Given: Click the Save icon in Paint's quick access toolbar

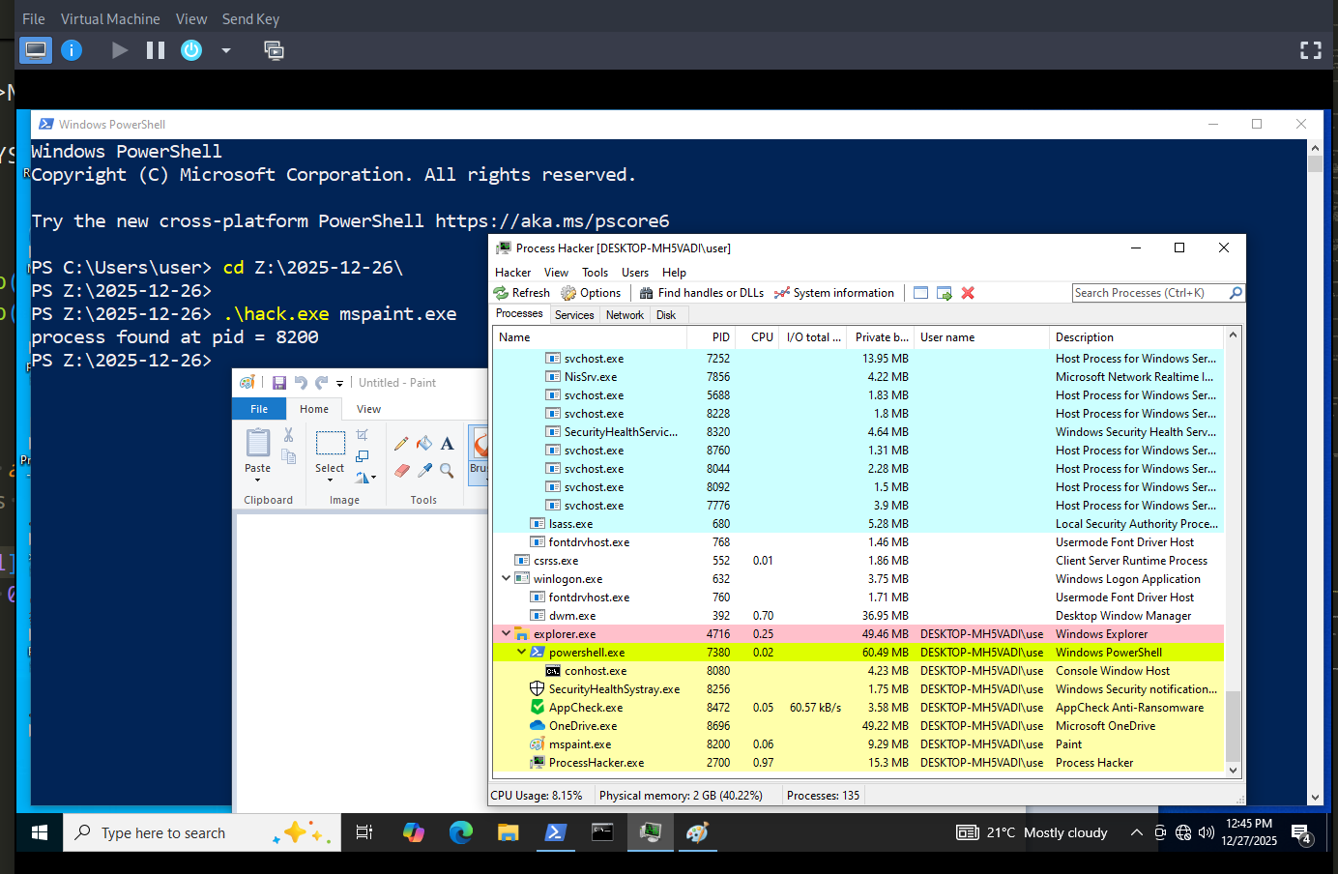Looking at the screenshot, I should 278,382.
